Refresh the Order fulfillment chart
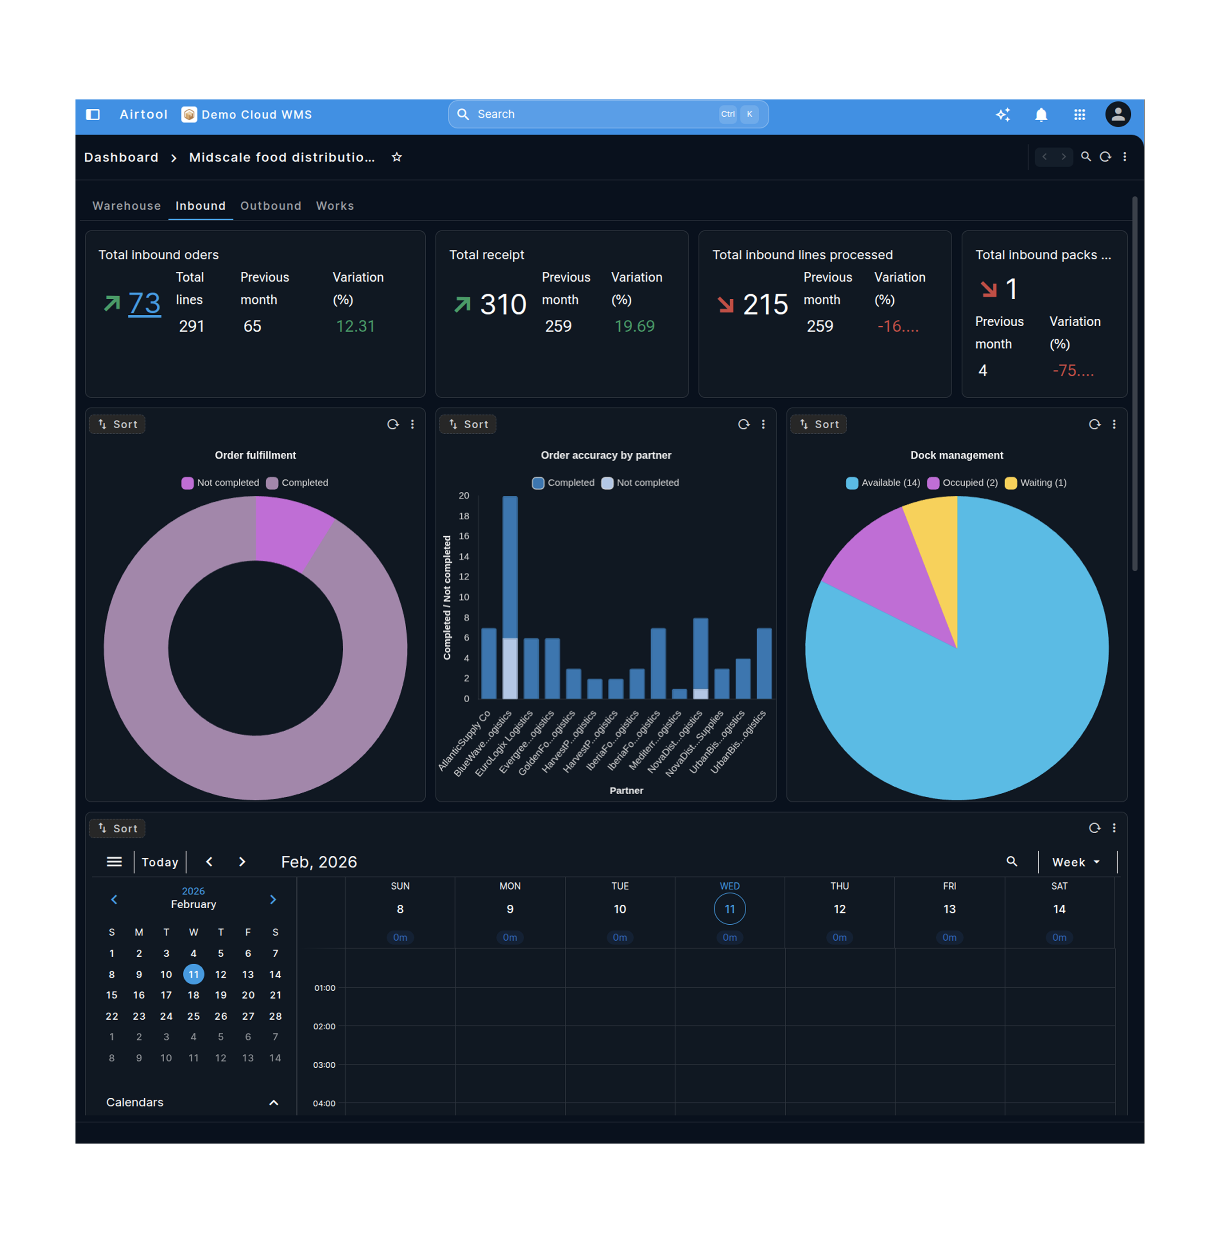 [x=393, y=424]
